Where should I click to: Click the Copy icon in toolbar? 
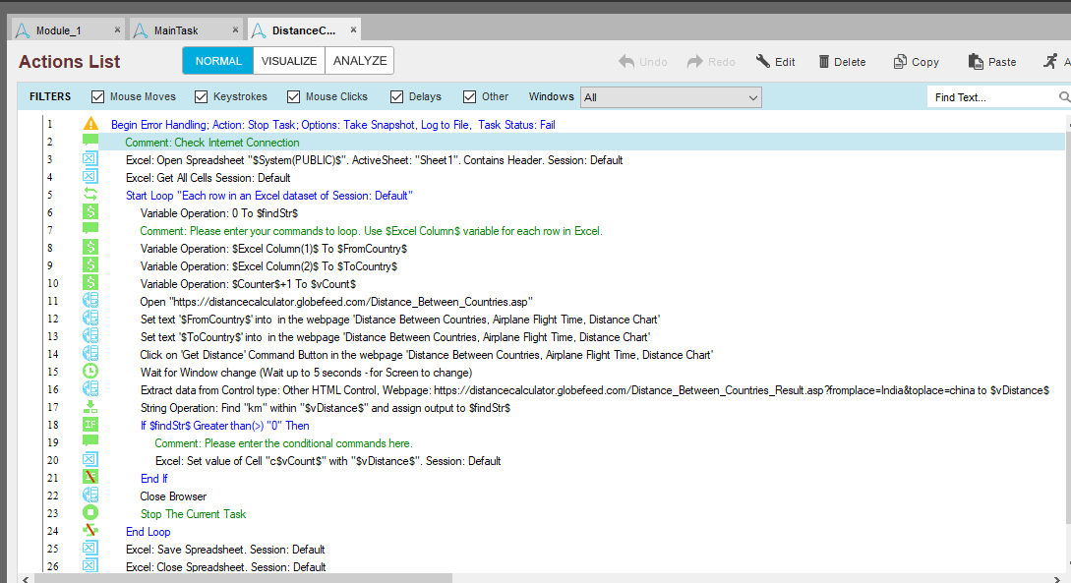click(x=900, y=61)
